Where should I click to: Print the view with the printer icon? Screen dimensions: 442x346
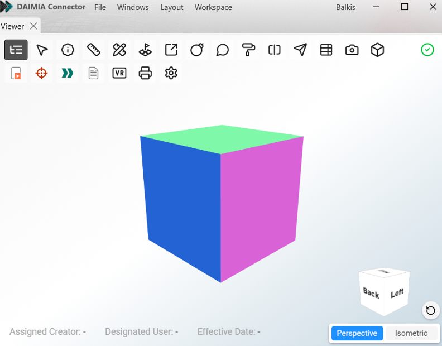(x=145, y=73)
